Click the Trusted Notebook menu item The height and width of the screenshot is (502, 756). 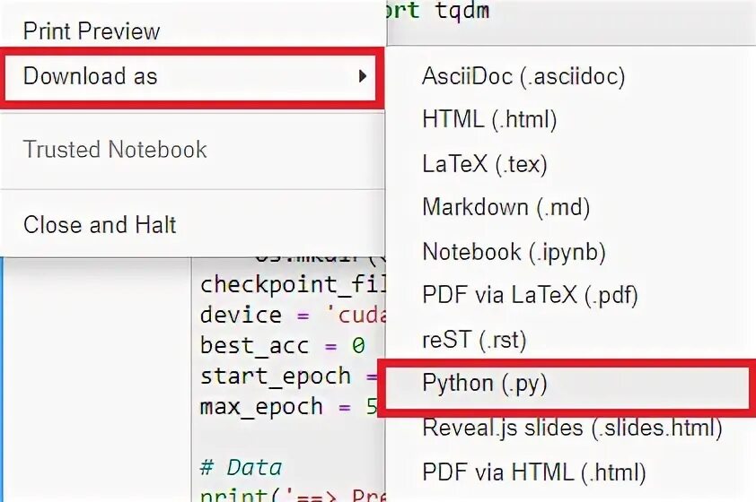(x=115, y=150)
